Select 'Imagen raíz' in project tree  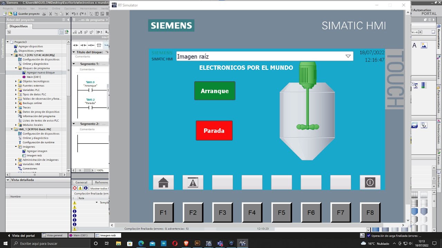pyautogui.click(x=34, y=155)
